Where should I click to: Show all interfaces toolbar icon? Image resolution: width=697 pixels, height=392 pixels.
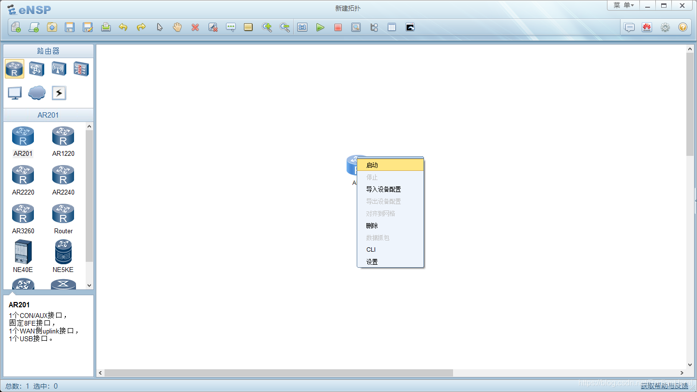(374, 27)
